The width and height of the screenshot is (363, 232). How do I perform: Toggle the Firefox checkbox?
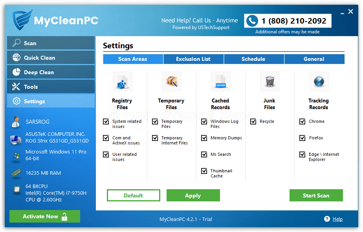coord(302,138)
